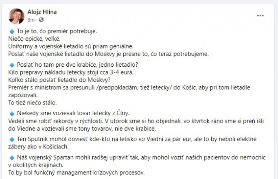This screenshot has width=278, height=179.
Task: Click the blue diamond before "Niekedy sme vozievali"
Action: tap(11, 112)
